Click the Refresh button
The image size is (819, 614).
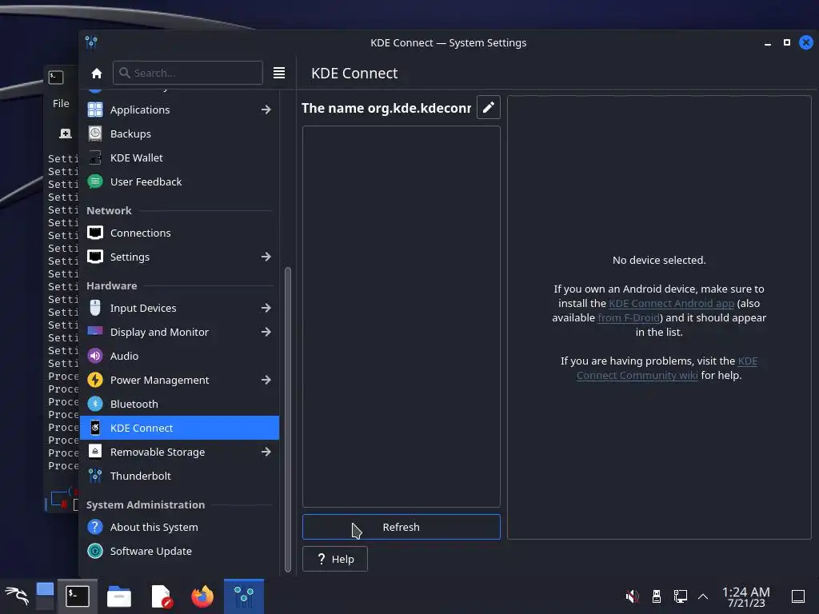tap(402, 528)
